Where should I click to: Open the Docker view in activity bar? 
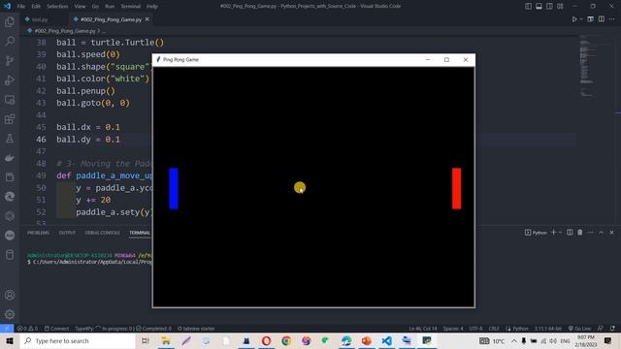tap(10, 157)
